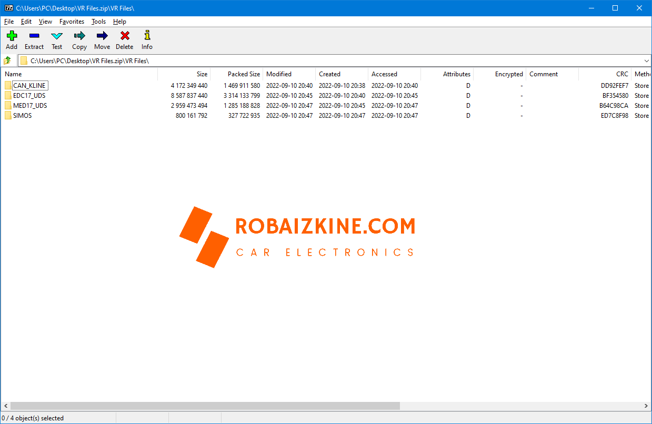Go up one folder level icon
Viewport: 652px width, 424px height.
7,60
